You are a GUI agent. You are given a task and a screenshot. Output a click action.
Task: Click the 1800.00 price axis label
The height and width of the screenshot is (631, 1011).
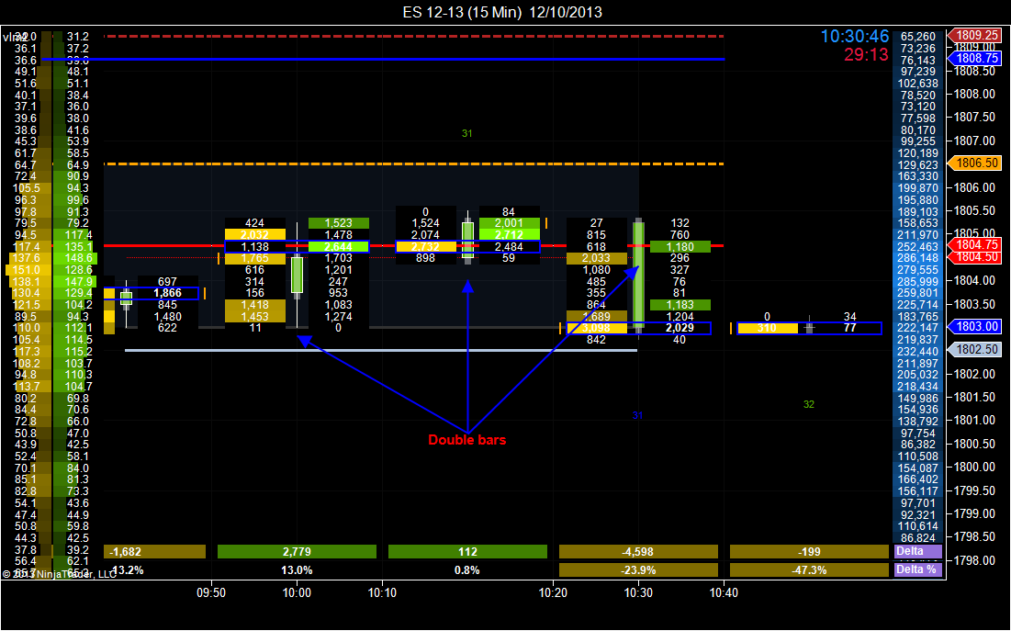point(974,468)
